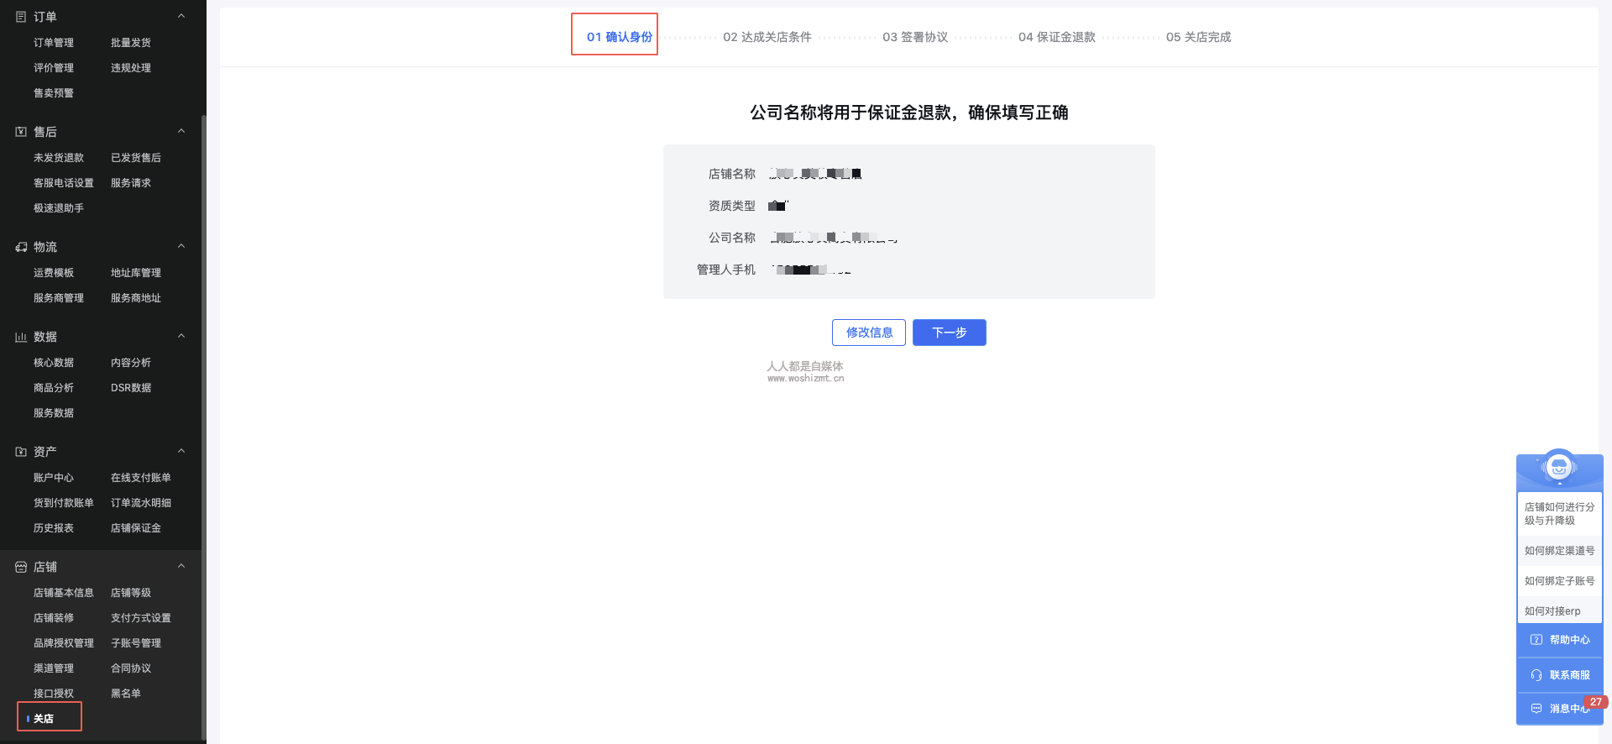Open 违规处理 in sidebar
This screenshot has height=744, width=1612.
131,68
